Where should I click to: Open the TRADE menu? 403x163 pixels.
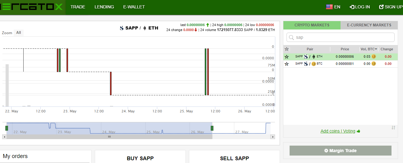point(78,7)
